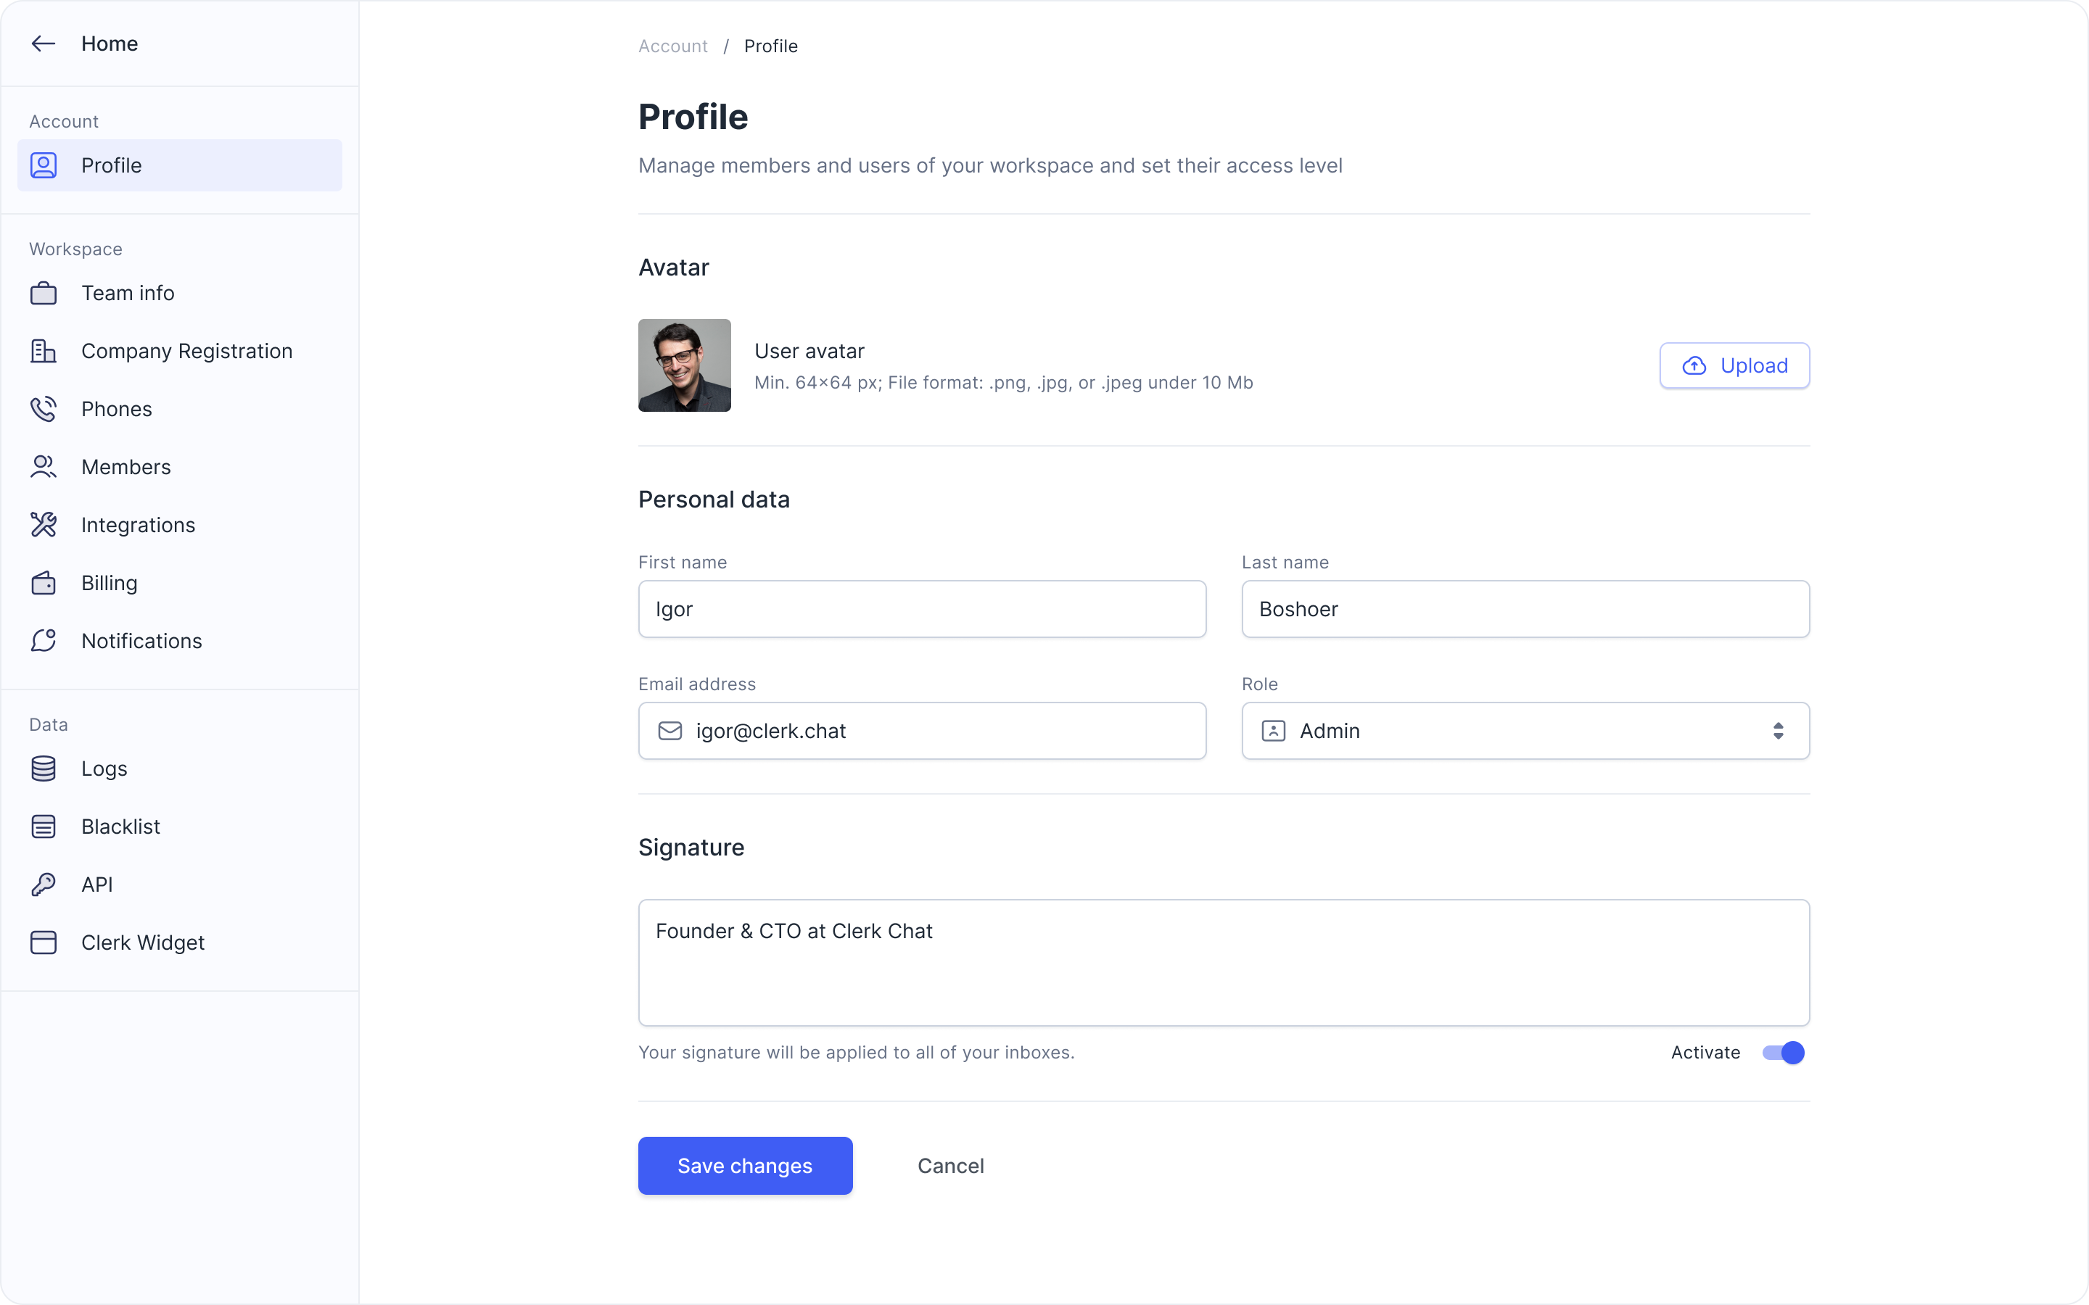Click the API key icon
Image resolution: width=2089 pixels, height=1305 pixels.
44,884
